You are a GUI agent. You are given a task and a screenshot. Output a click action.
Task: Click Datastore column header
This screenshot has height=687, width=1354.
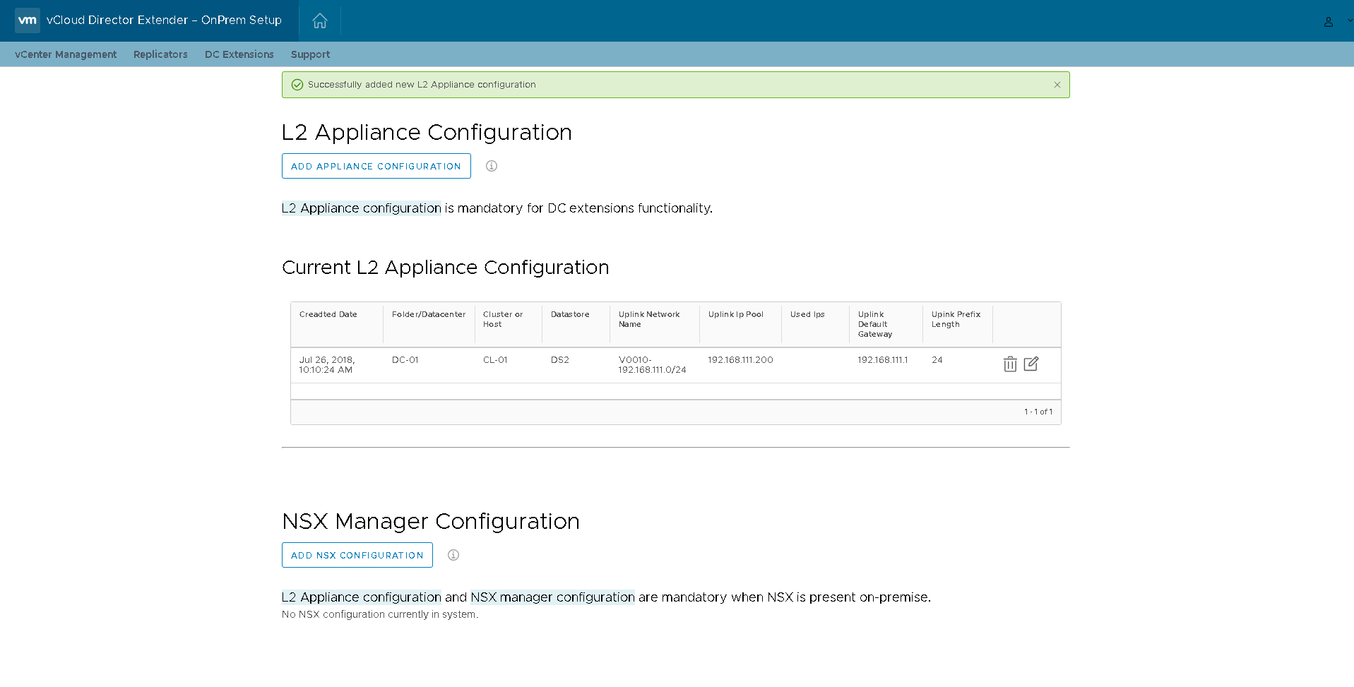point(570,315)
